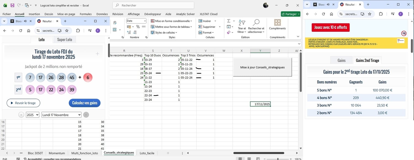The image size is (414, 160).
Task: Click Revoir le tirage button
Action: tap(23, 103)
